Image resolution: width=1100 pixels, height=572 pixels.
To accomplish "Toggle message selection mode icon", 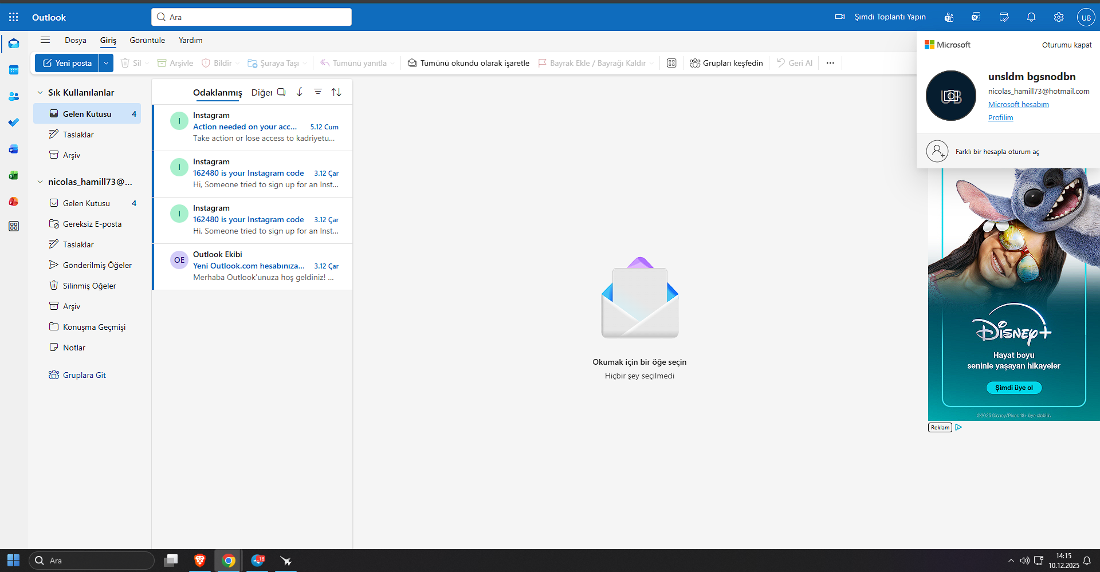I will click(281, 92).
